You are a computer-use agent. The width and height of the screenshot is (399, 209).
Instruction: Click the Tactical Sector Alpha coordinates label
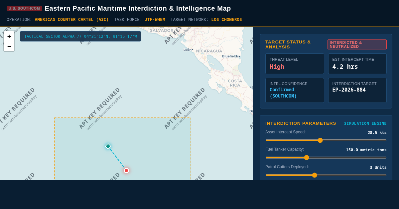pyautogui.click(x=80, y=36)
